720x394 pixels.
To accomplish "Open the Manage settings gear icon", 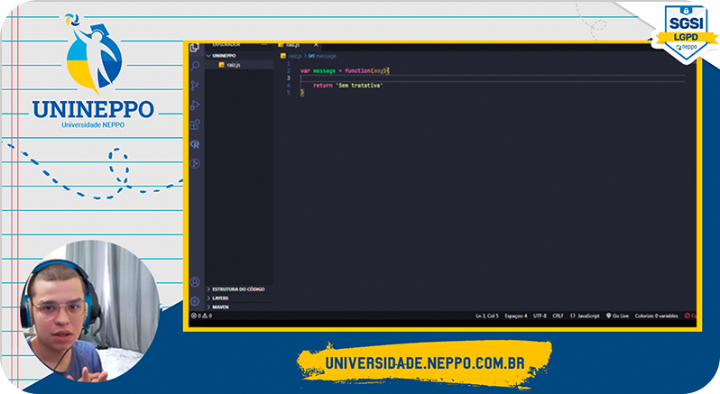I will [195, 301].
